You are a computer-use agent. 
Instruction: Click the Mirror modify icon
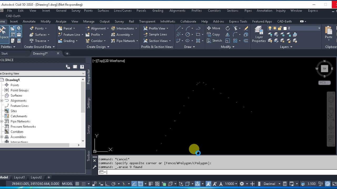[228, 34]
